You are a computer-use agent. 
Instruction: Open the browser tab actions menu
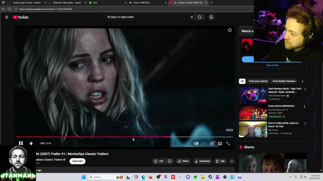point(3,3)
